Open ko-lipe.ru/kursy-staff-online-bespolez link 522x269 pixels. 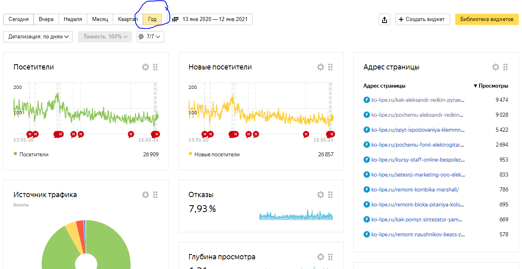coord(418,160)
